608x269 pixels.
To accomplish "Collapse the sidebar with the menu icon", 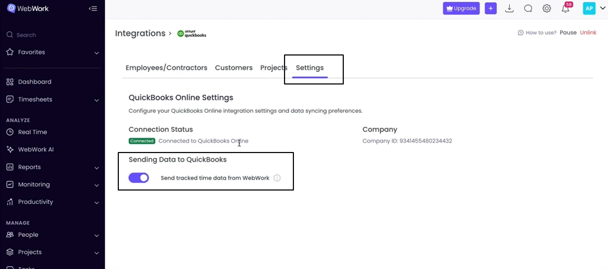I will 93,8.
